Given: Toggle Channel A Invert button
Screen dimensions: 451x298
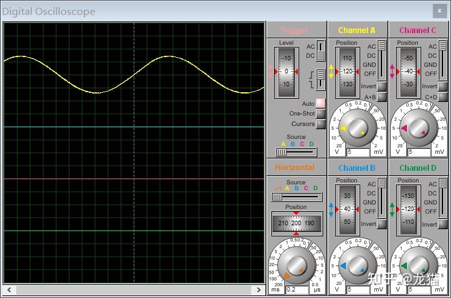Looking at the screenshot, I should pyautogui.click(x=382, y=86).
